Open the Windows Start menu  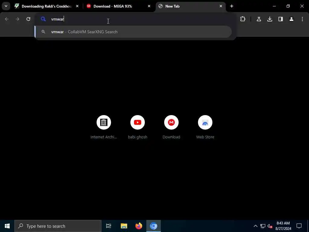point(7,226)
